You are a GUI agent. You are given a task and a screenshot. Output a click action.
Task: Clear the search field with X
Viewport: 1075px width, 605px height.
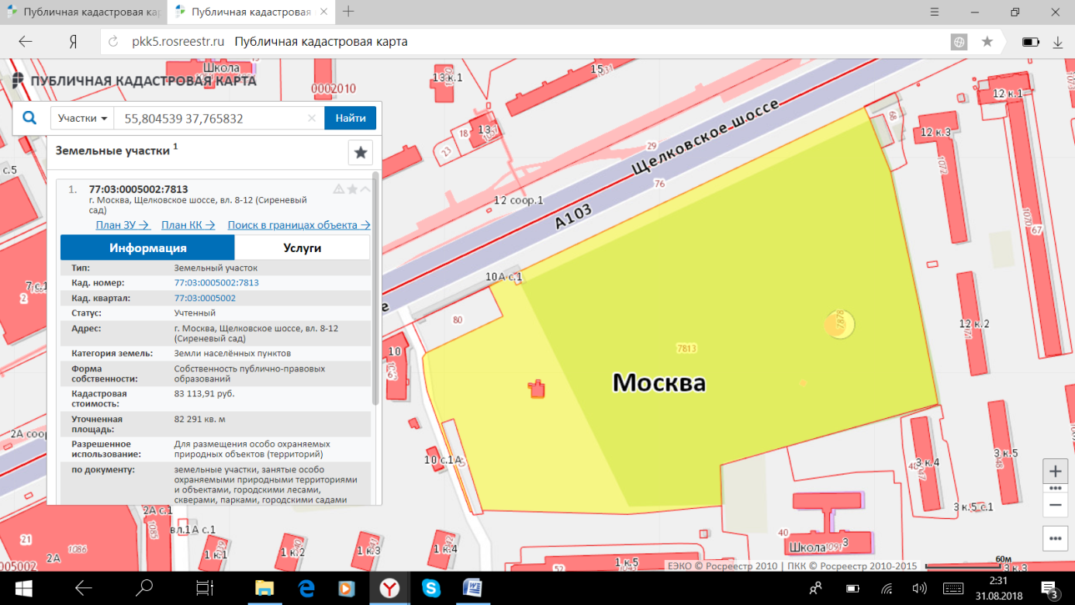coord(312,119)
